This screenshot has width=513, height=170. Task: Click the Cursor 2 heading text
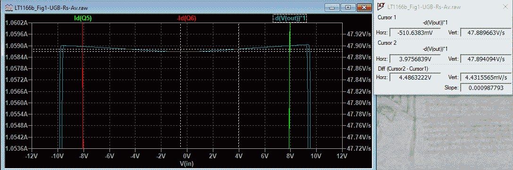(x=387, y=43)
